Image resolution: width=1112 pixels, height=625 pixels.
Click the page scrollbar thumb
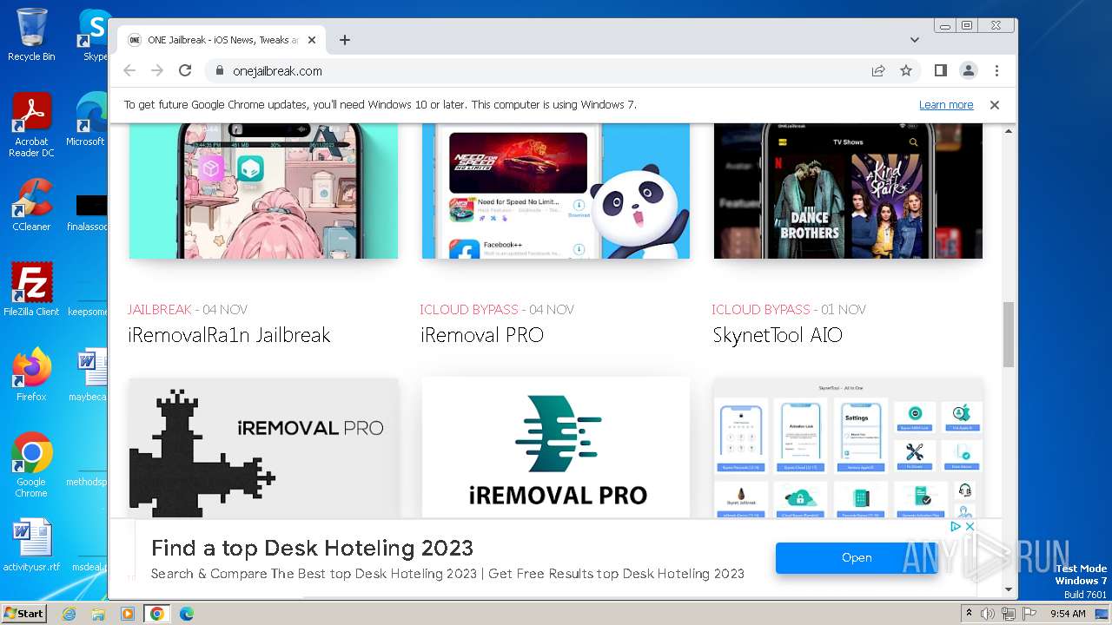pos(1009,334)
